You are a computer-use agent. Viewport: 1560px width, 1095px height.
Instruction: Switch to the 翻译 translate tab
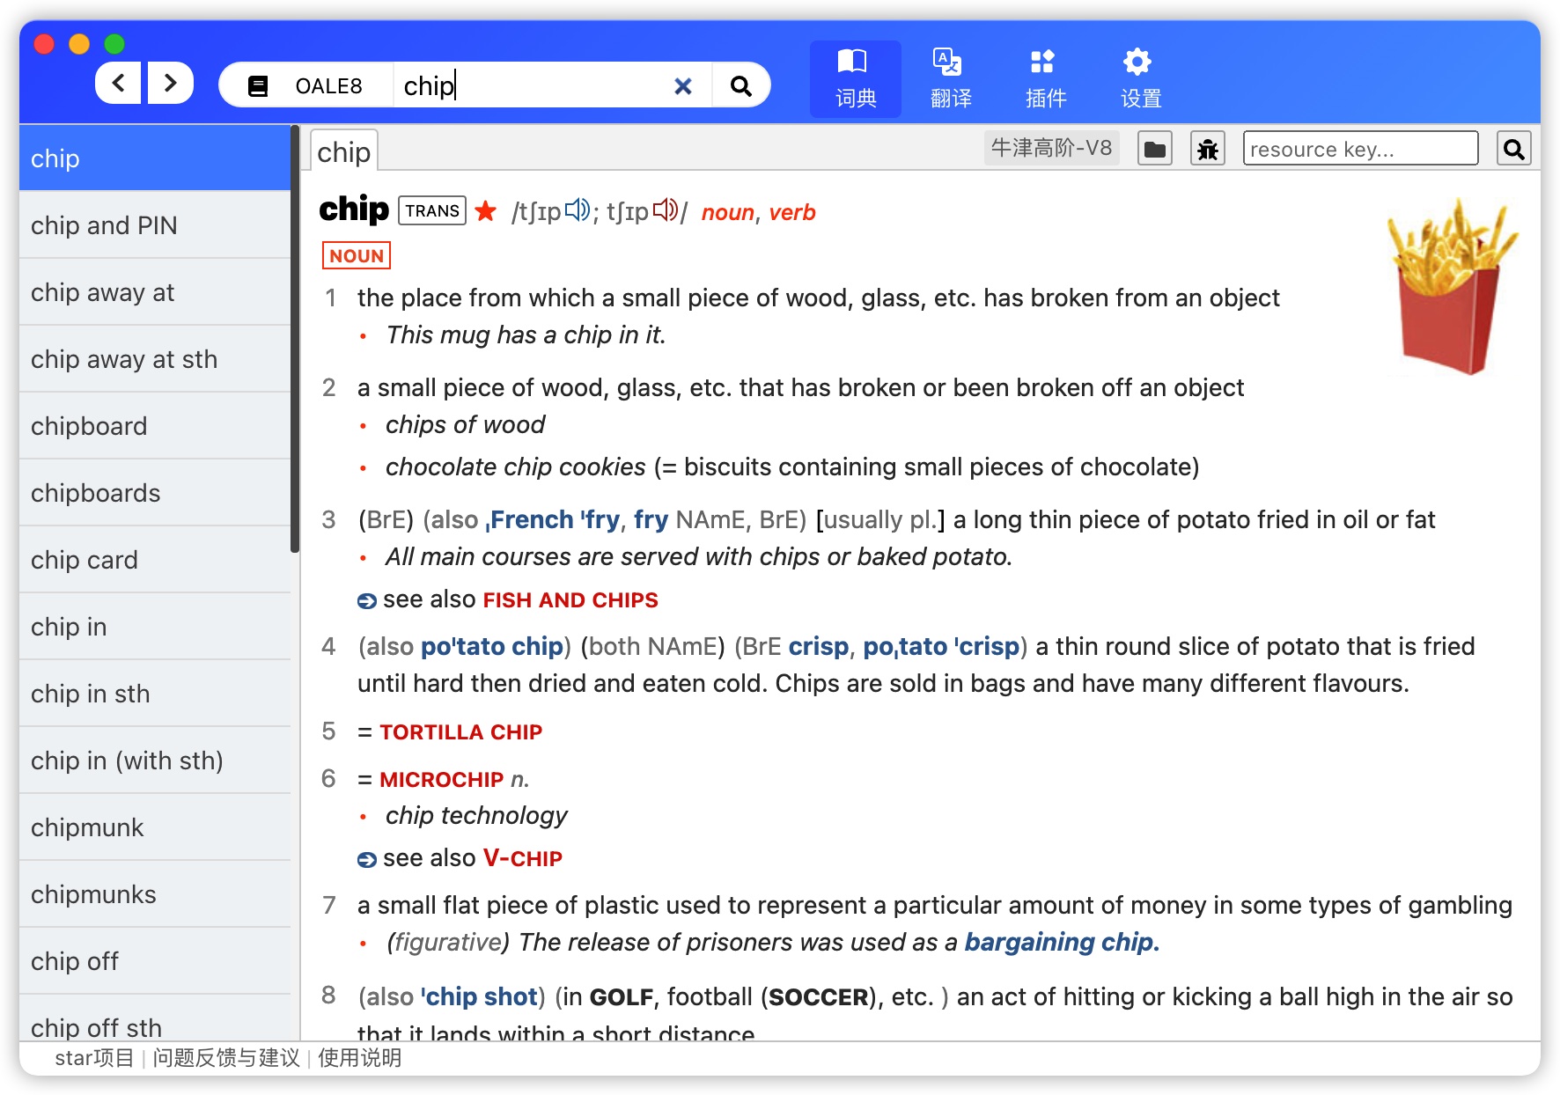click(x=950, y=79)
